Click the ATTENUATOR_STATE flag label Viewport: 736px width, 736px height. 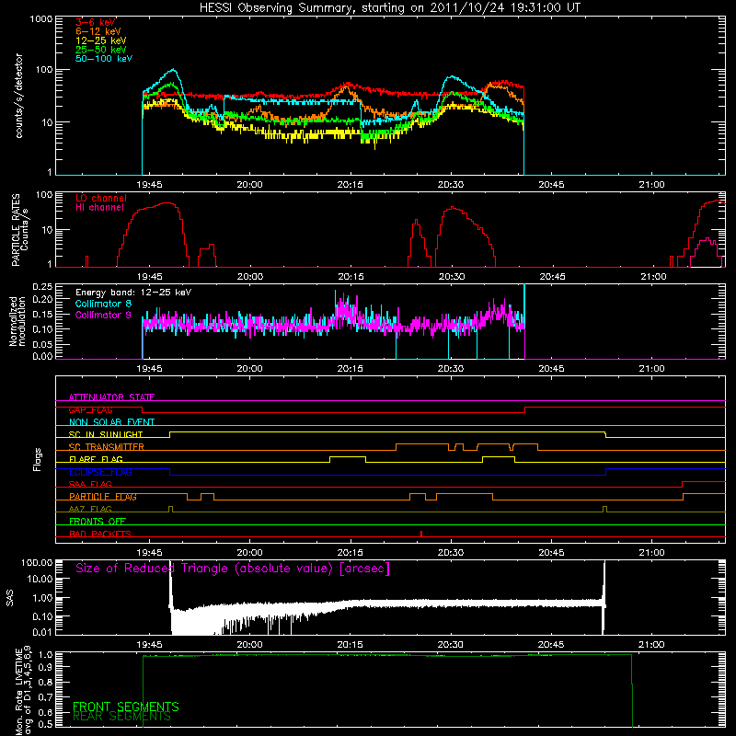[111, 397]
